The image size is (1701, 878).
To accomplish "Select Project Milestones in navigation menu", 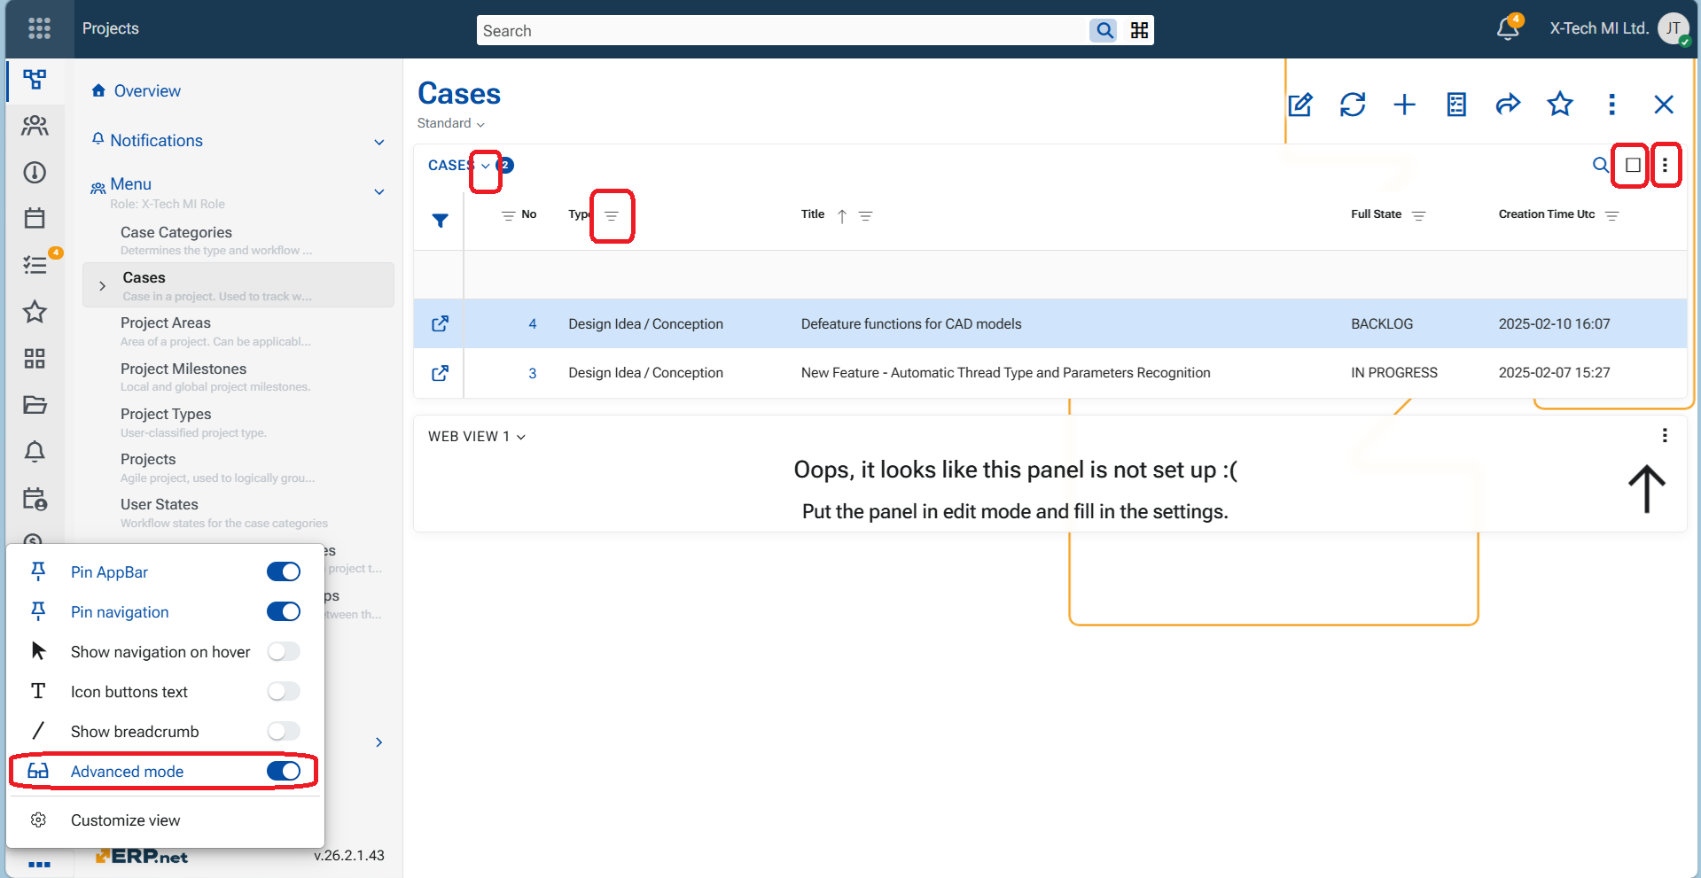I will (x=183, y=369).
